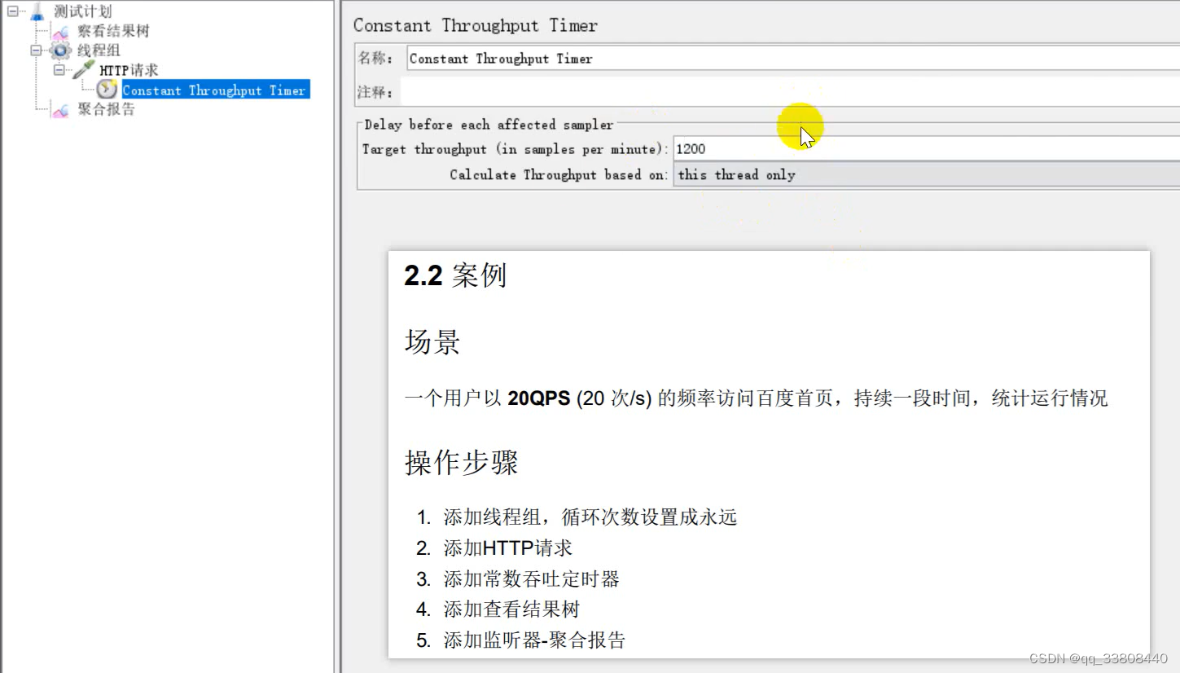Select HTTP请求 in the tree
Viewport: 1180px width, 673px height.
pyautogui.click(x=129, y=70)
